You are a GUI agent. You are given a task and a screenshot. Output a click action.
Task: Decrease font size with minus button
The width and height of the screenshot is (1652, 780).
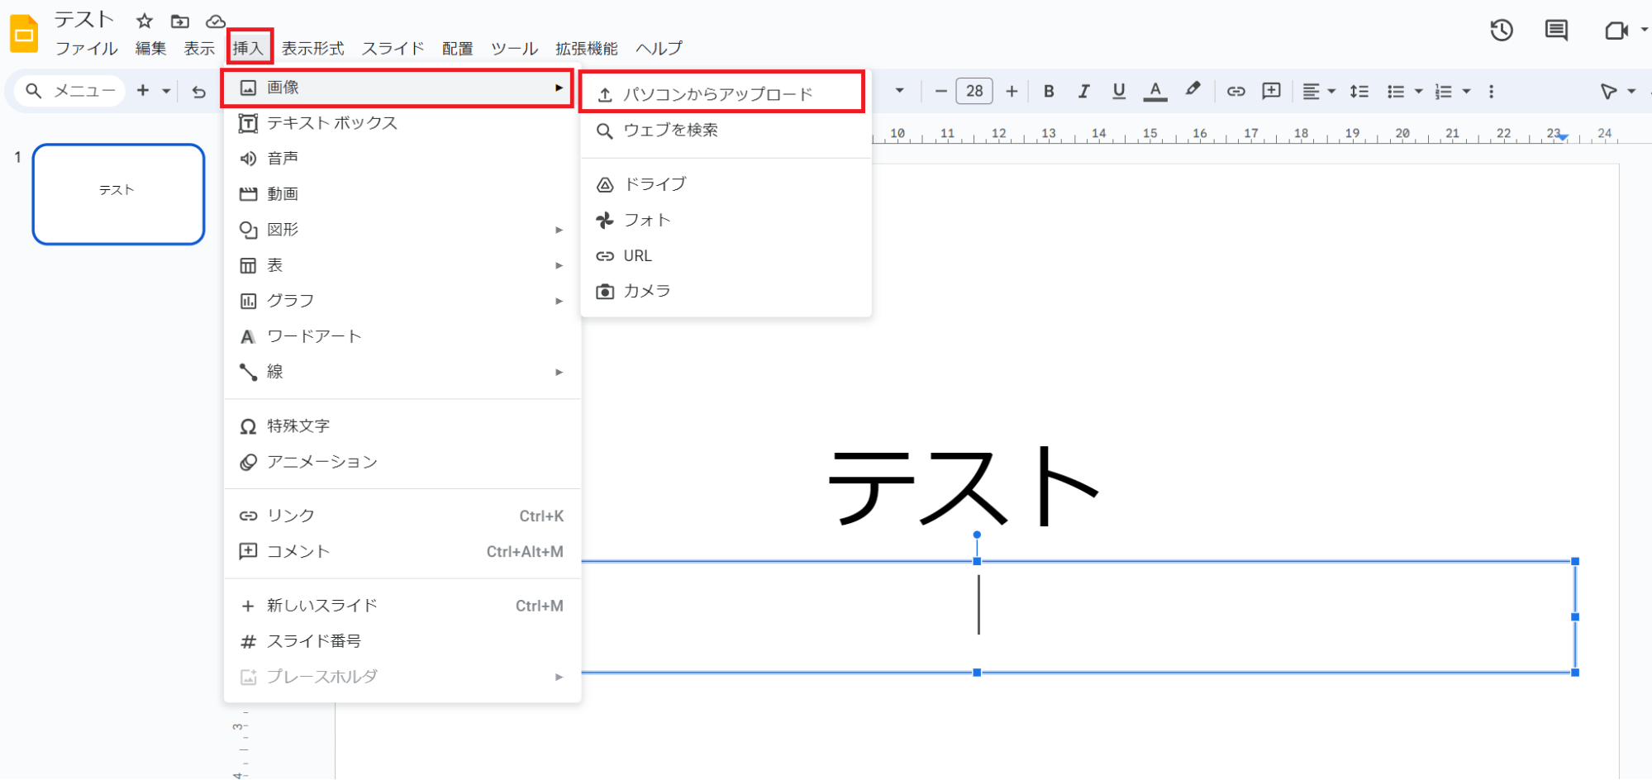click(940, 91)
